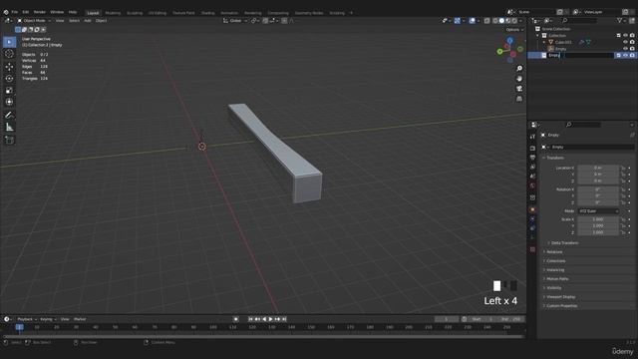
Task: Toggle X-ray mode in viewport header
Action: (486, 21)
